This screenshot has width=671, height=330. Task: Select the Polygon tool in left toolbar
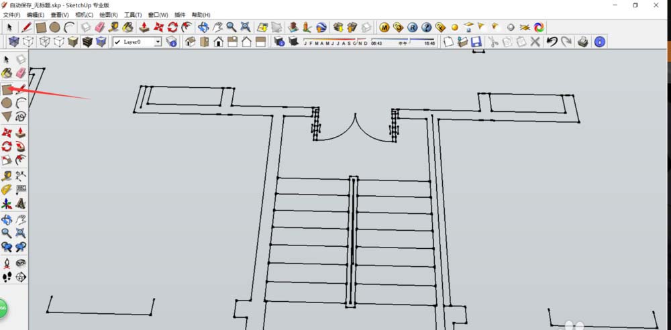7,117
